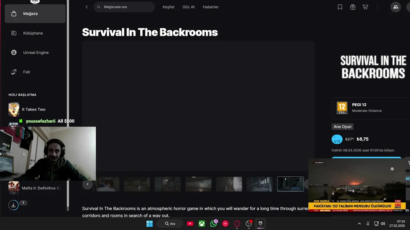Click the Survival In The Backrooms page title
This screenshot has width=410, height=230.
[x=150, y=32]
